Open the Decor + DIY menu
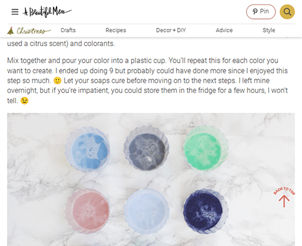This screenshot has height=246, width=302. tap(171, 30)
